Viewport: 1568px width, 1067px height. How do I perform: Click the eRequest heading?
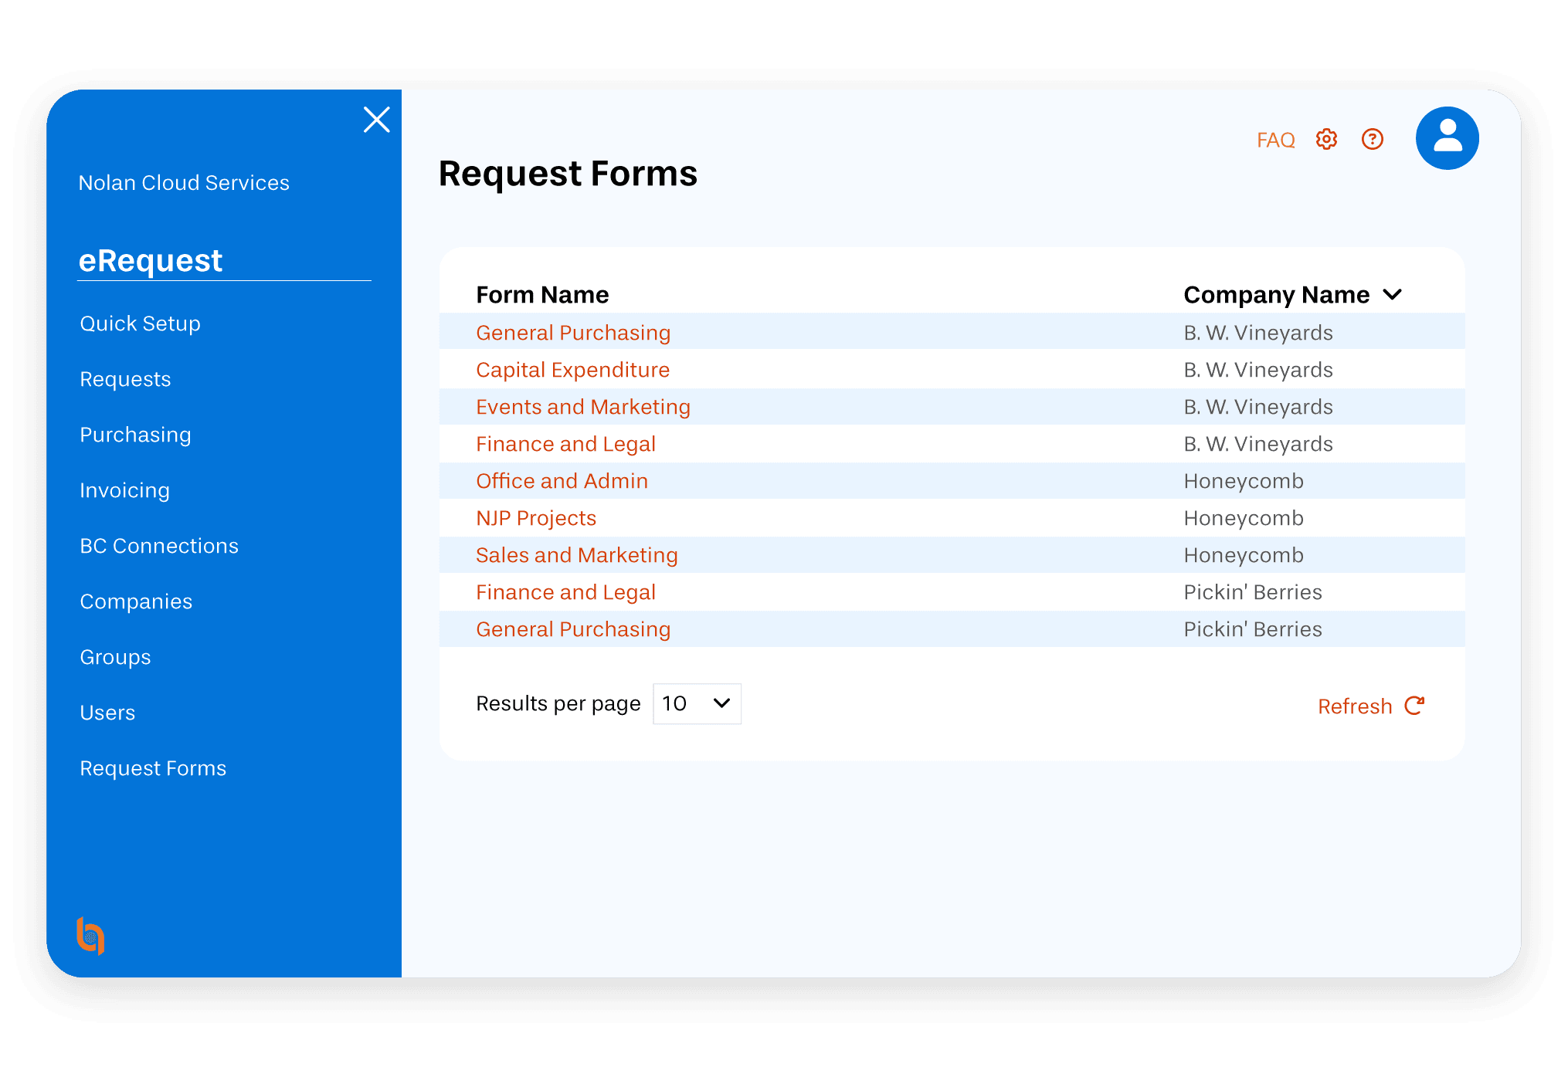151,261
